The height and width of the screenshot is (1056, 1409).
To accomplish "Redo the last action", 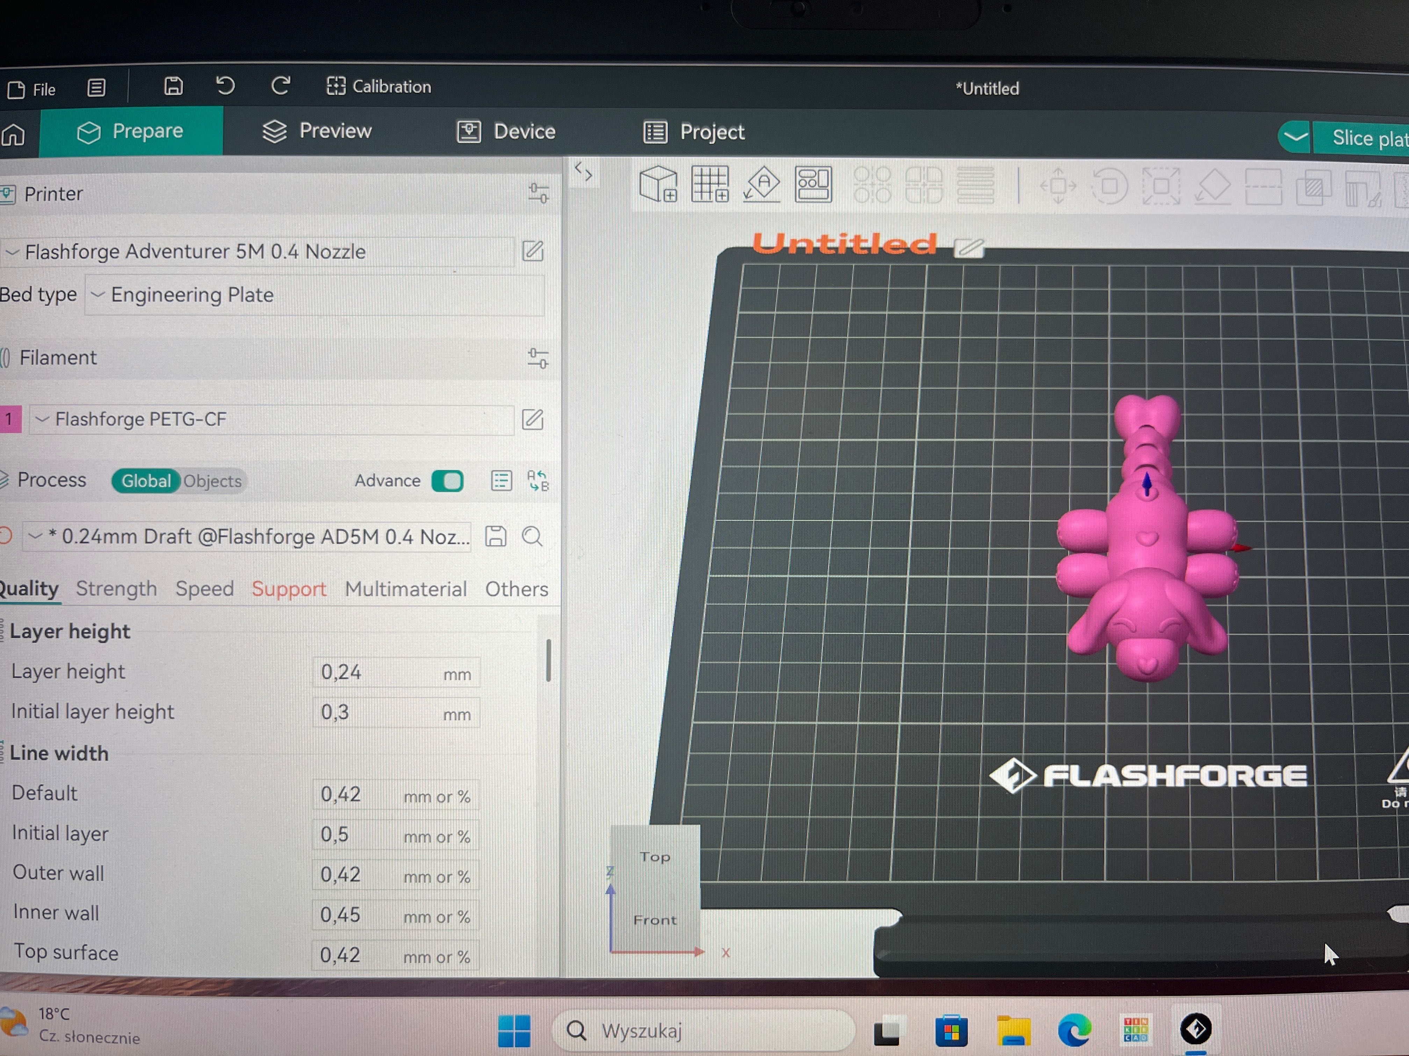I will click(281, 85).
